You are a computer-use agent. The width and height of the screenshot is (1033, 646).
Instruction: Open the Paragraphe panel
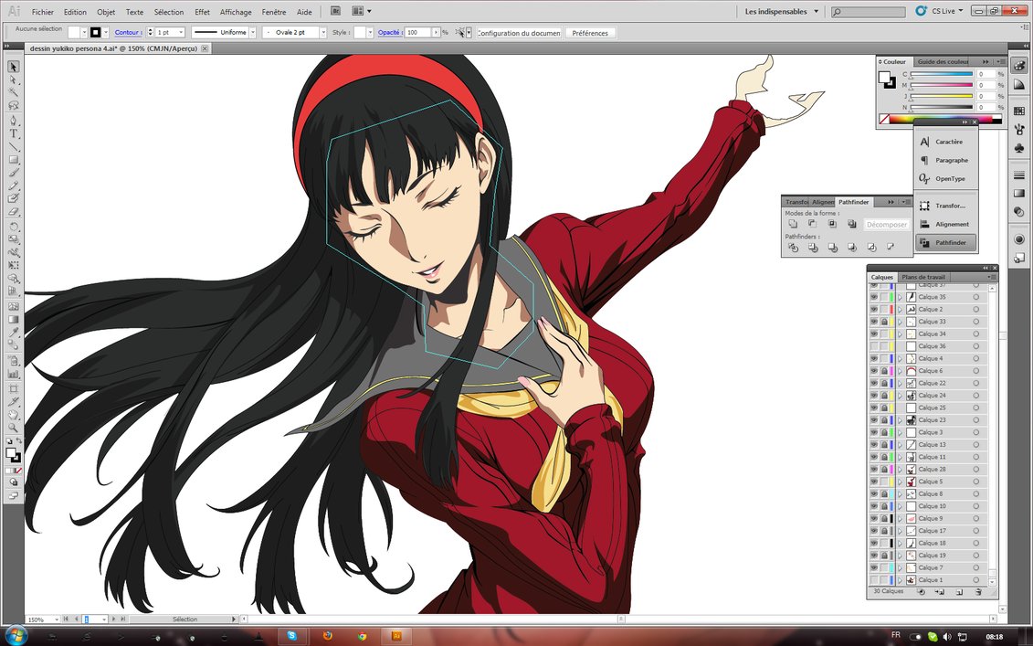(x=945, y=160)
